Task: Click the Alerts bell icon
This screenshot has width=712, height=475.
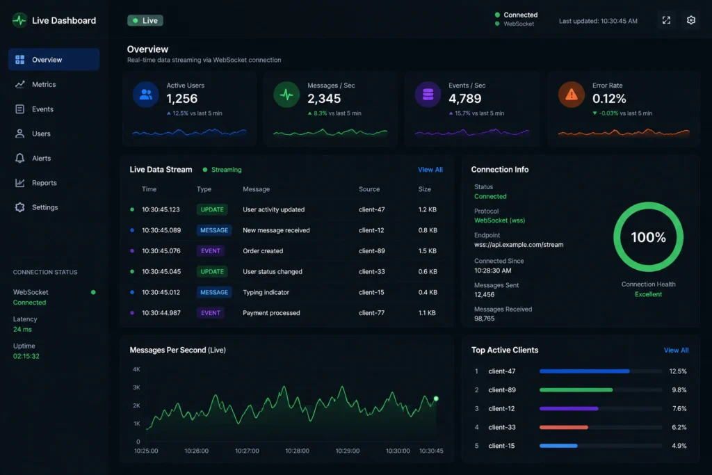Action: (20, 158)
